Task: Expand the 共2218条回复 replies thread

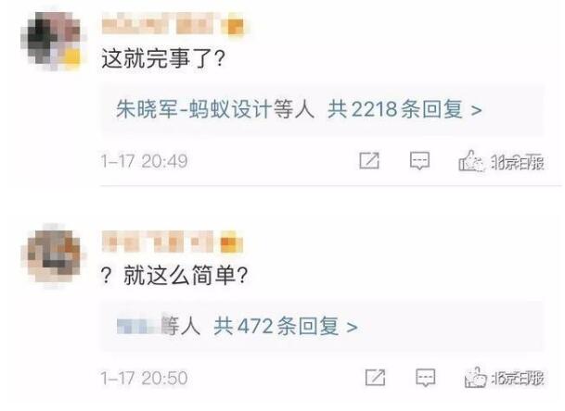Action: pyautogui.click(x=404, y=108)
